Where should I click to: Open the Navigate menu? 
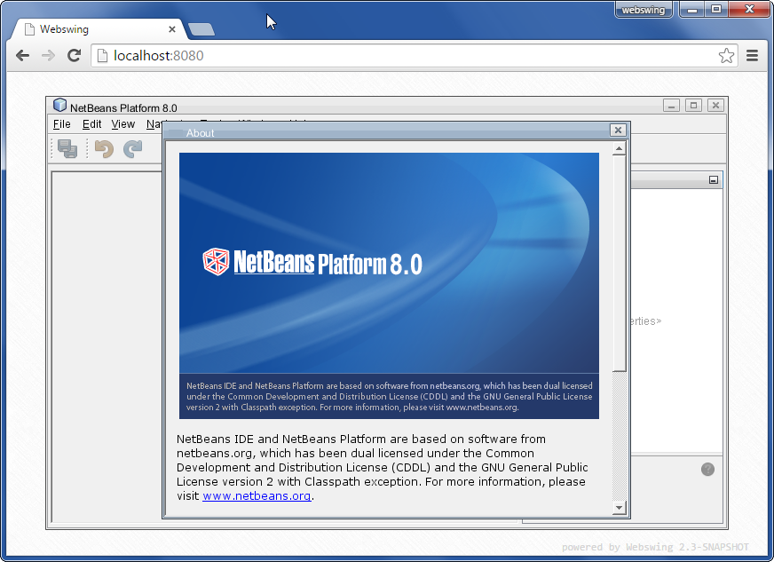coord(154,124)
